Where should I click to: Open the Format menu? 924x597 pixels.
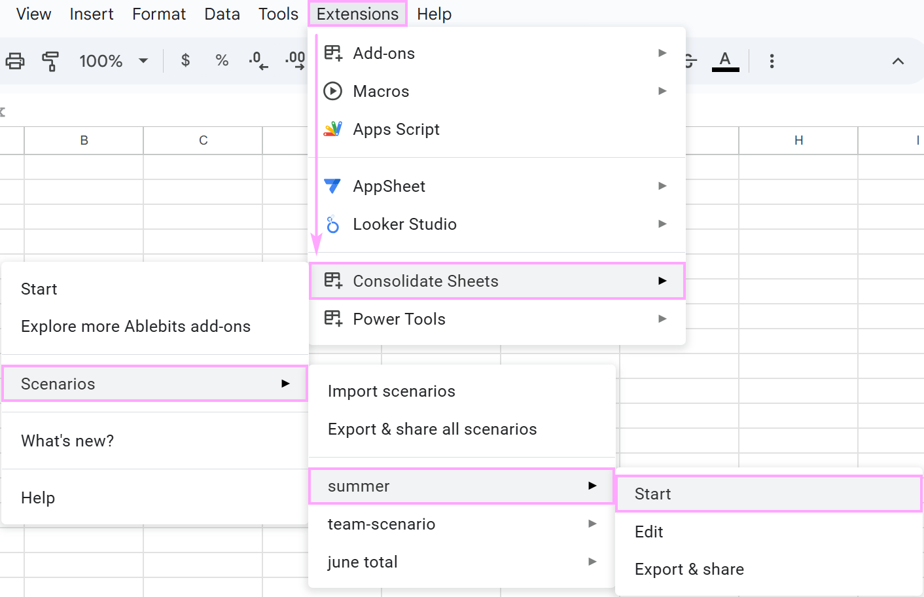[159, 14]
